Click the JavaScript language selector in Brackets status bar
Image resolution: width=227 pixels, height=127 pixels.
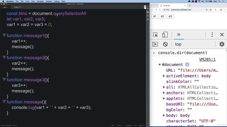click(x=129, y=126)
